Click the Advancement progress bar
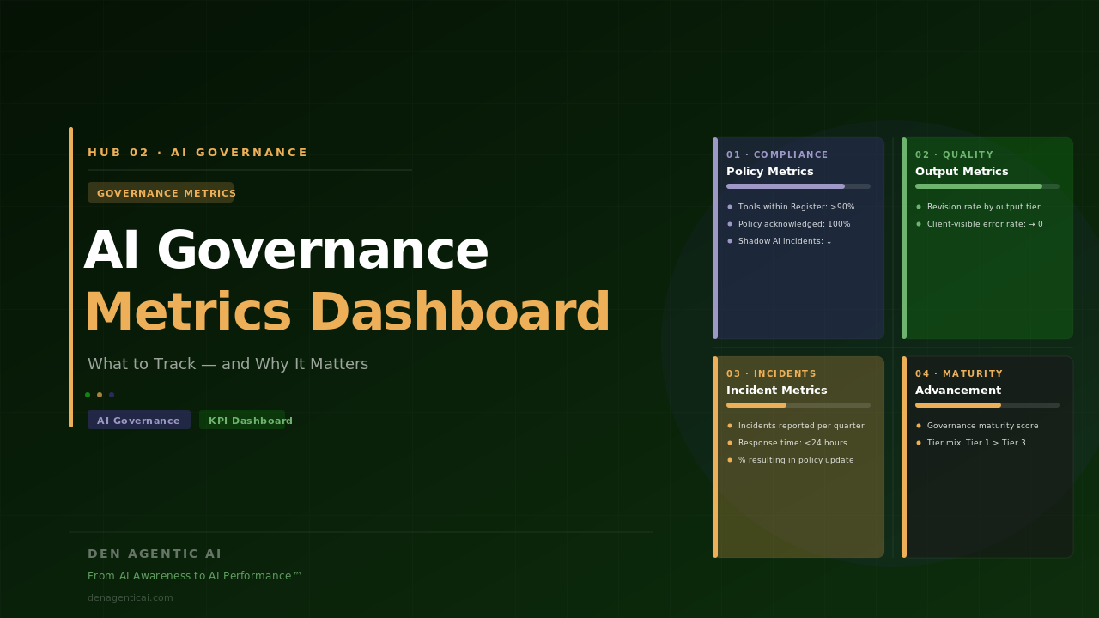 [987, 405]
